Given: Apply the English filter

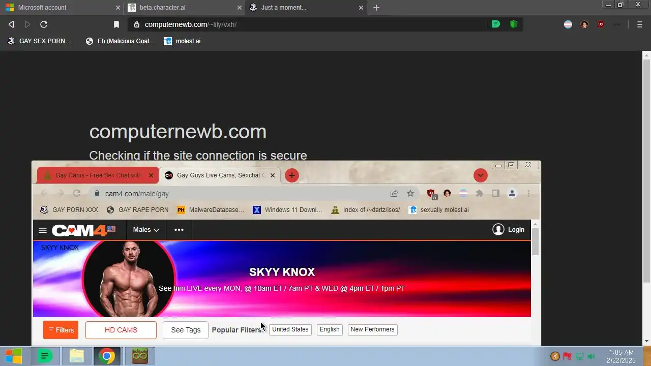Looking at the screenshot, I should pyautogui.click(x=330, y=329).
